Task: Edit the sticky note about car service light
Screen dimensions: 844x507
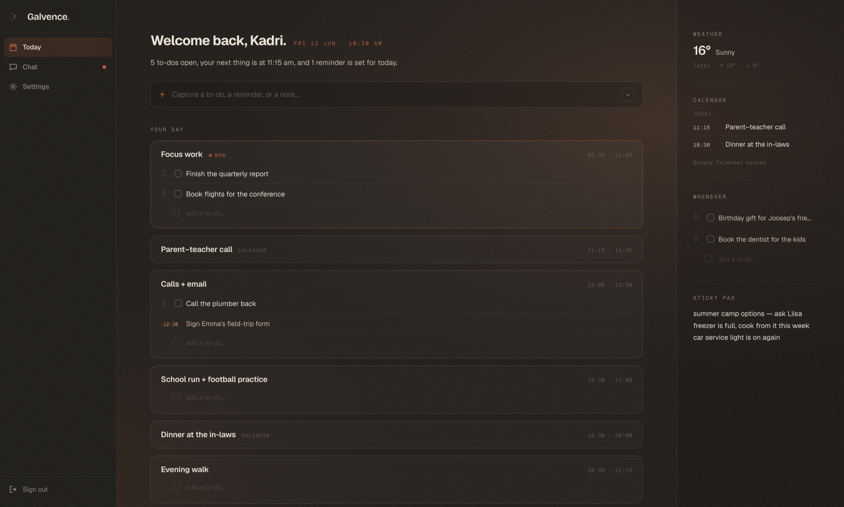Action: [736, 337]
